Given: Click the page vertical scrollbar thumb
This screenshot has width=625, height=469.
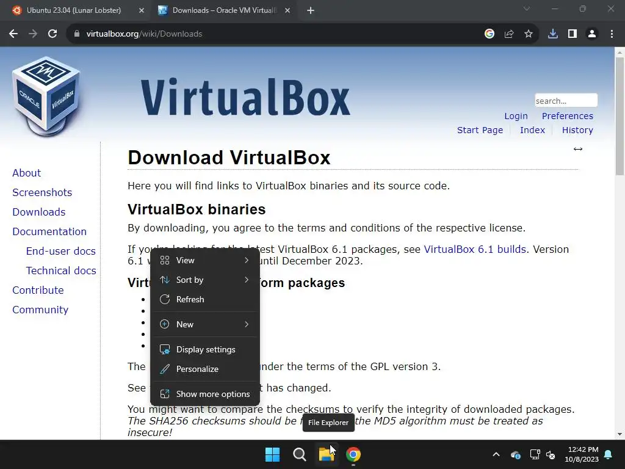Looking at the screenshot, I should point(620,116).
